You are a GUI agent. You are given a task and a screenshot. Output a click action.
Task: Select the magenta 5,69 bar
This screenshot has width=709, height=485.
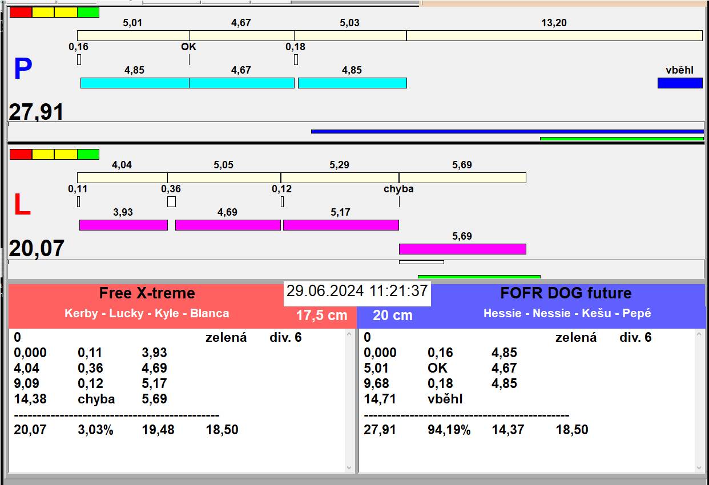pyautogui.click(x=462, y=249)
